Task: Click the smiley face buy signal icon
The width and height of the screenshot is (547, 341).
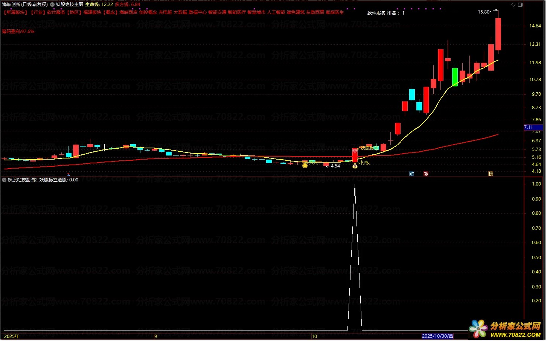Action: point(305,165)
